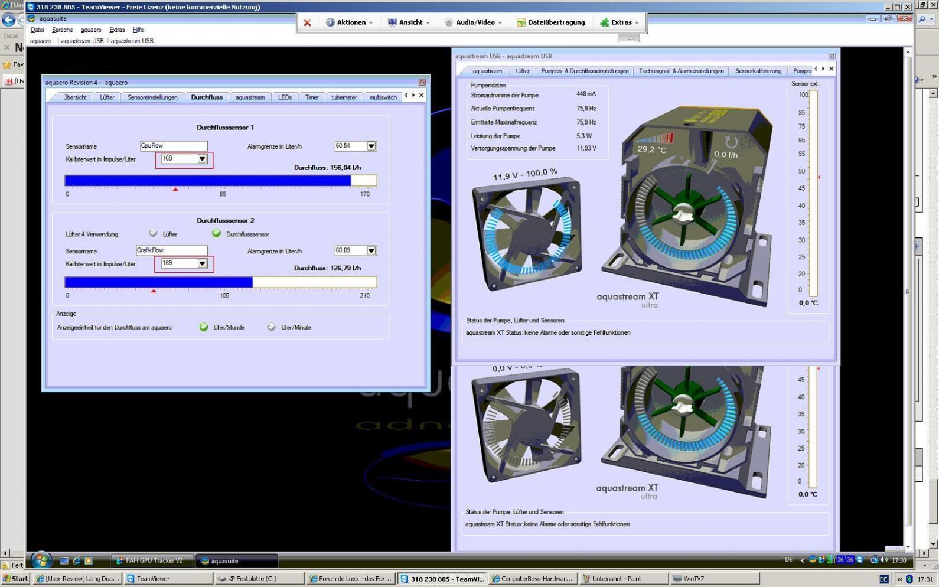This screenshot has width=939, height=587.
Task: Open the media player quick launch icon
Action: coord(89,560)
